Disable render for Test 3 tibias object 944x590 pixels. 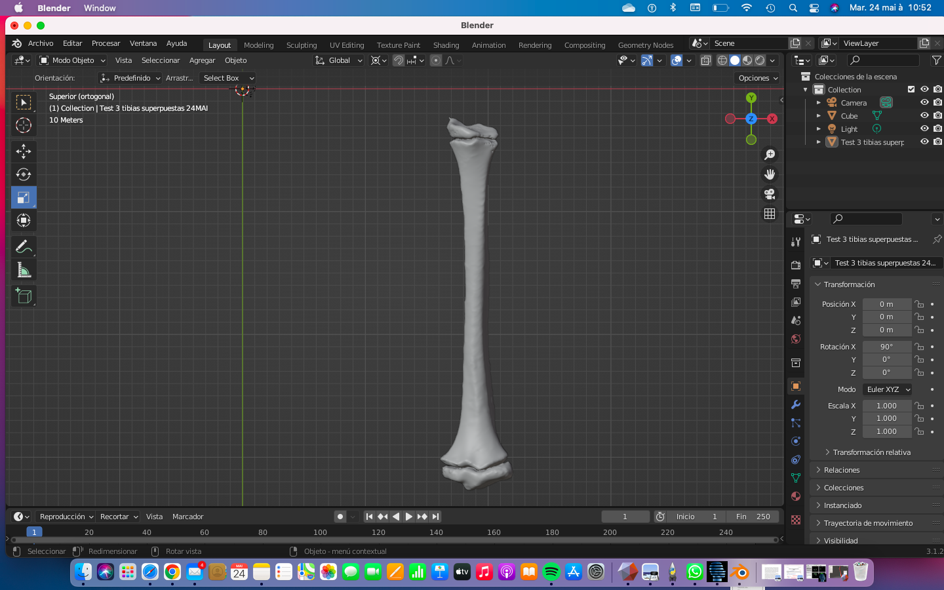(x=938, y=142)
